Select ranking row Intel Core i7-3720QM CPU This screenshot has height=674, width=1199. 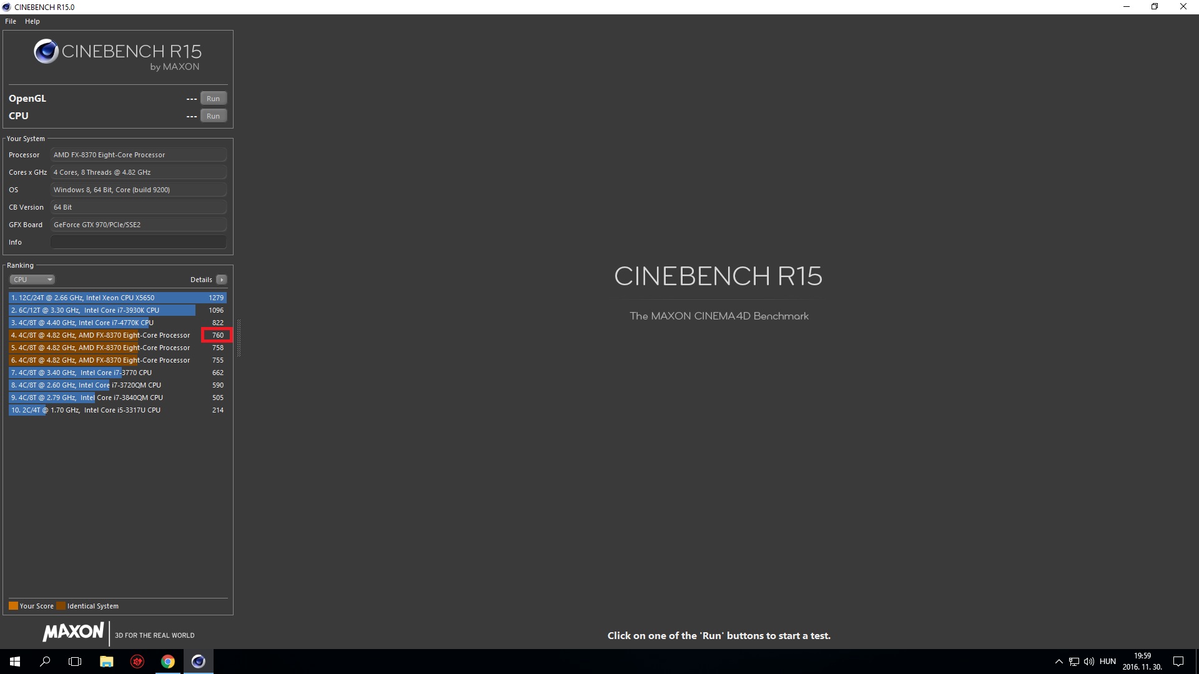coord(117,385)
